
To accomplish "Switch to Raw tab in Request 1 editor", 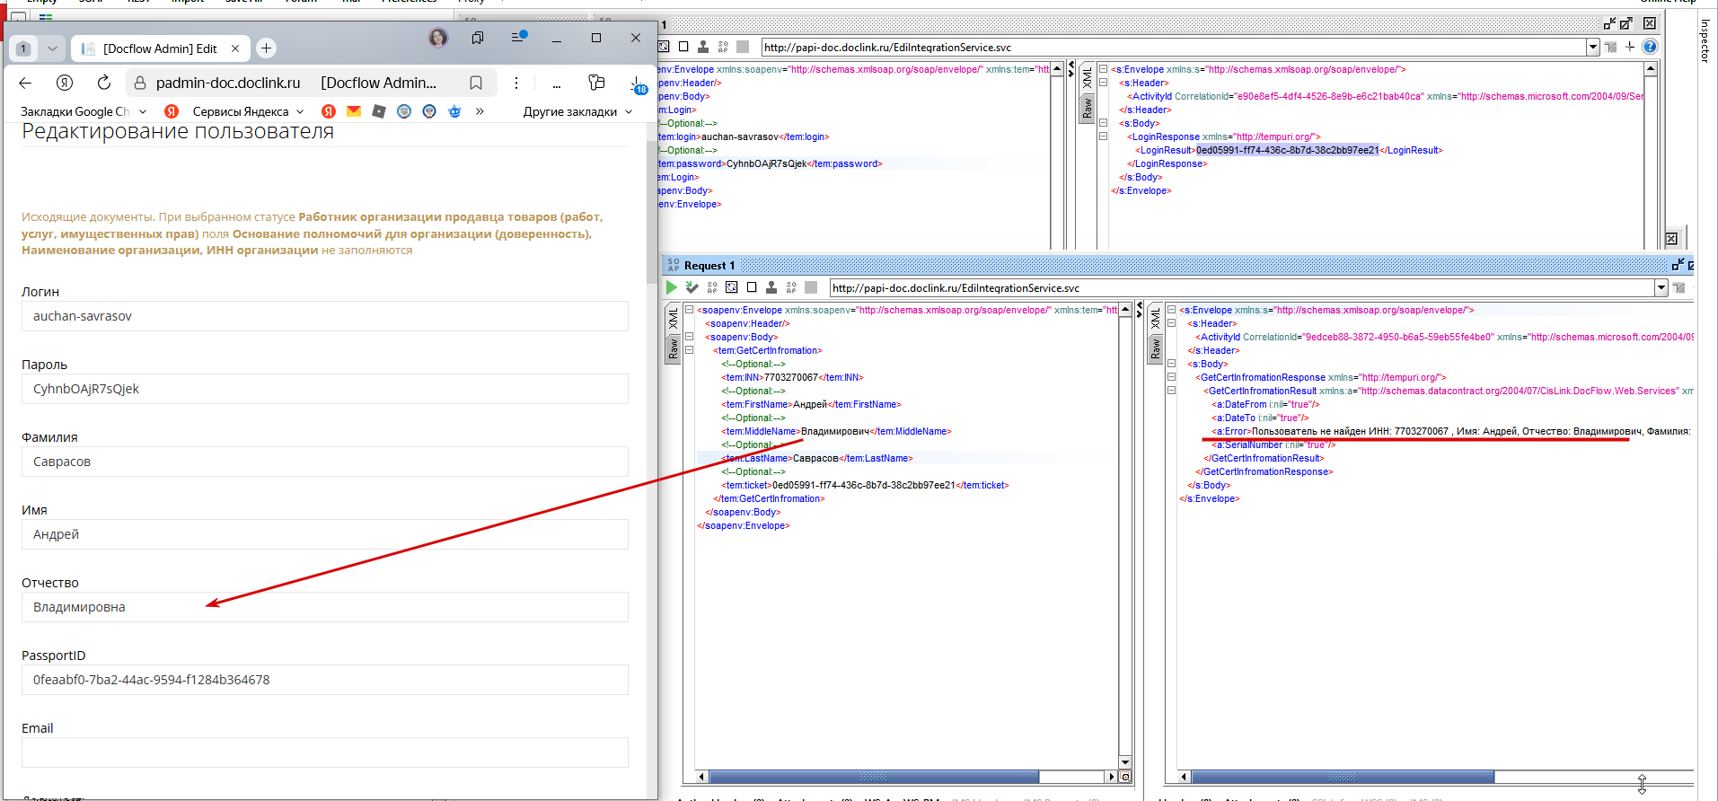I will pyautogui.click(x=674, y=348).
